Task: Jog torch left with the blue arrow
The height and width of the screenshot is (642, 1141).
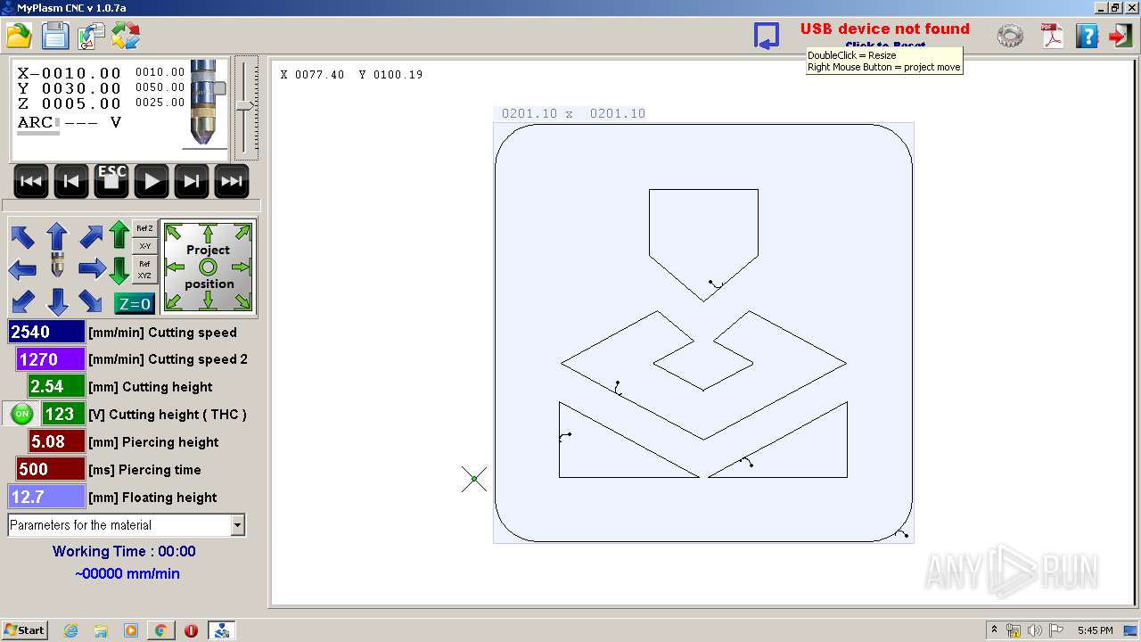Action: 22,268
